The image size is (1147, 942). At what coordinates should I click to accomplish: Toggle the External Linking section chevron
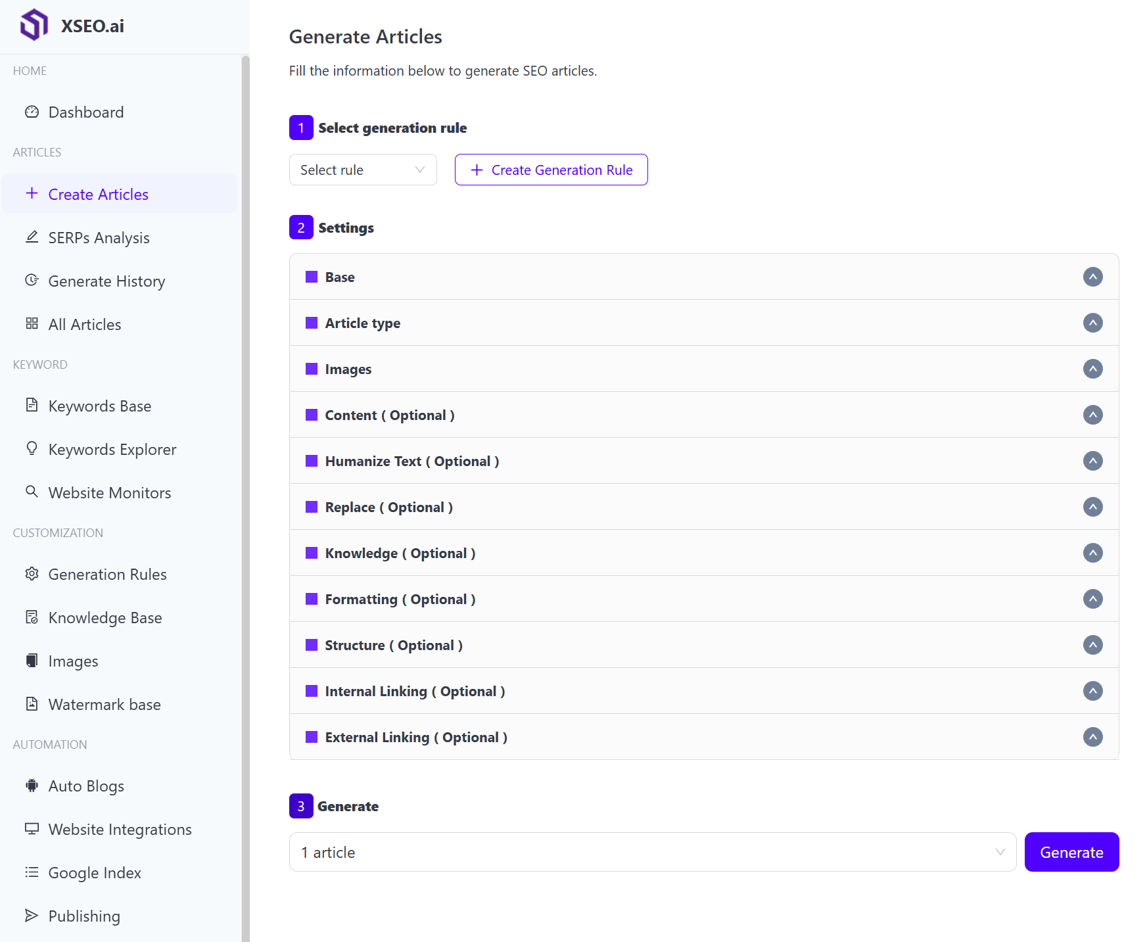click(x=1092, y=737)
